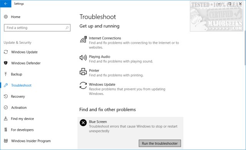Click the Find a setting search box
Viewport: 246px width, 150px height.
pyautogui.click(x=37, y=28)
